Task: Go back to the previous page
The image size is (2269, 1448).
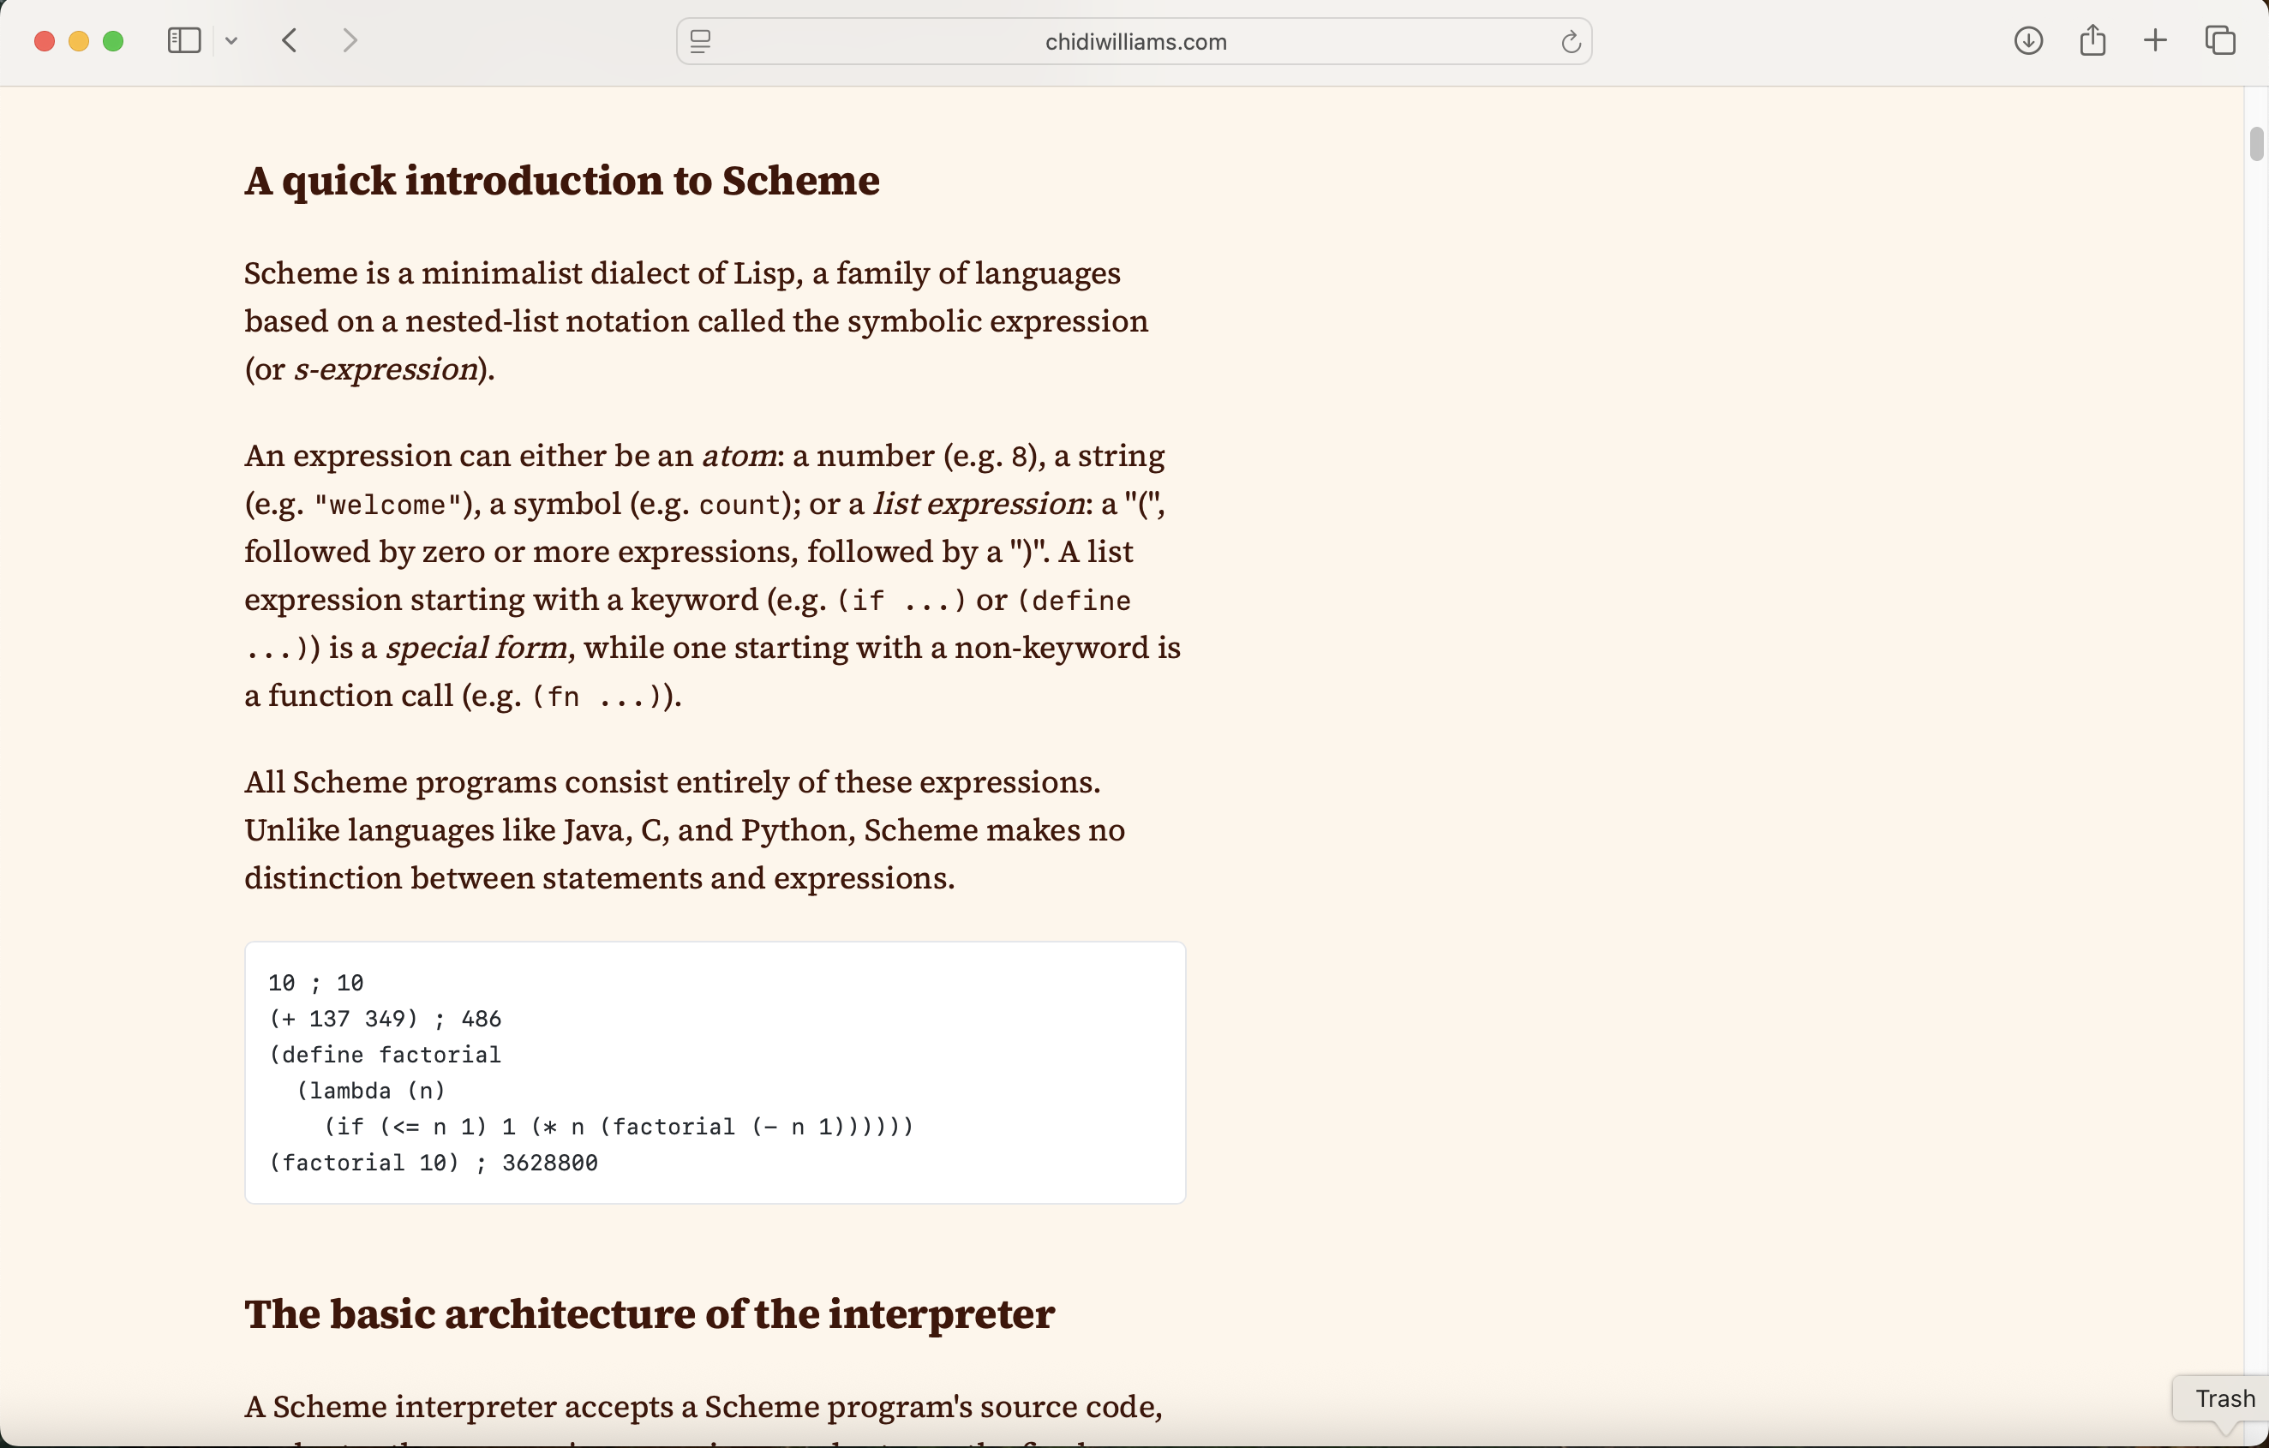Action: click(x=290, y=39)
